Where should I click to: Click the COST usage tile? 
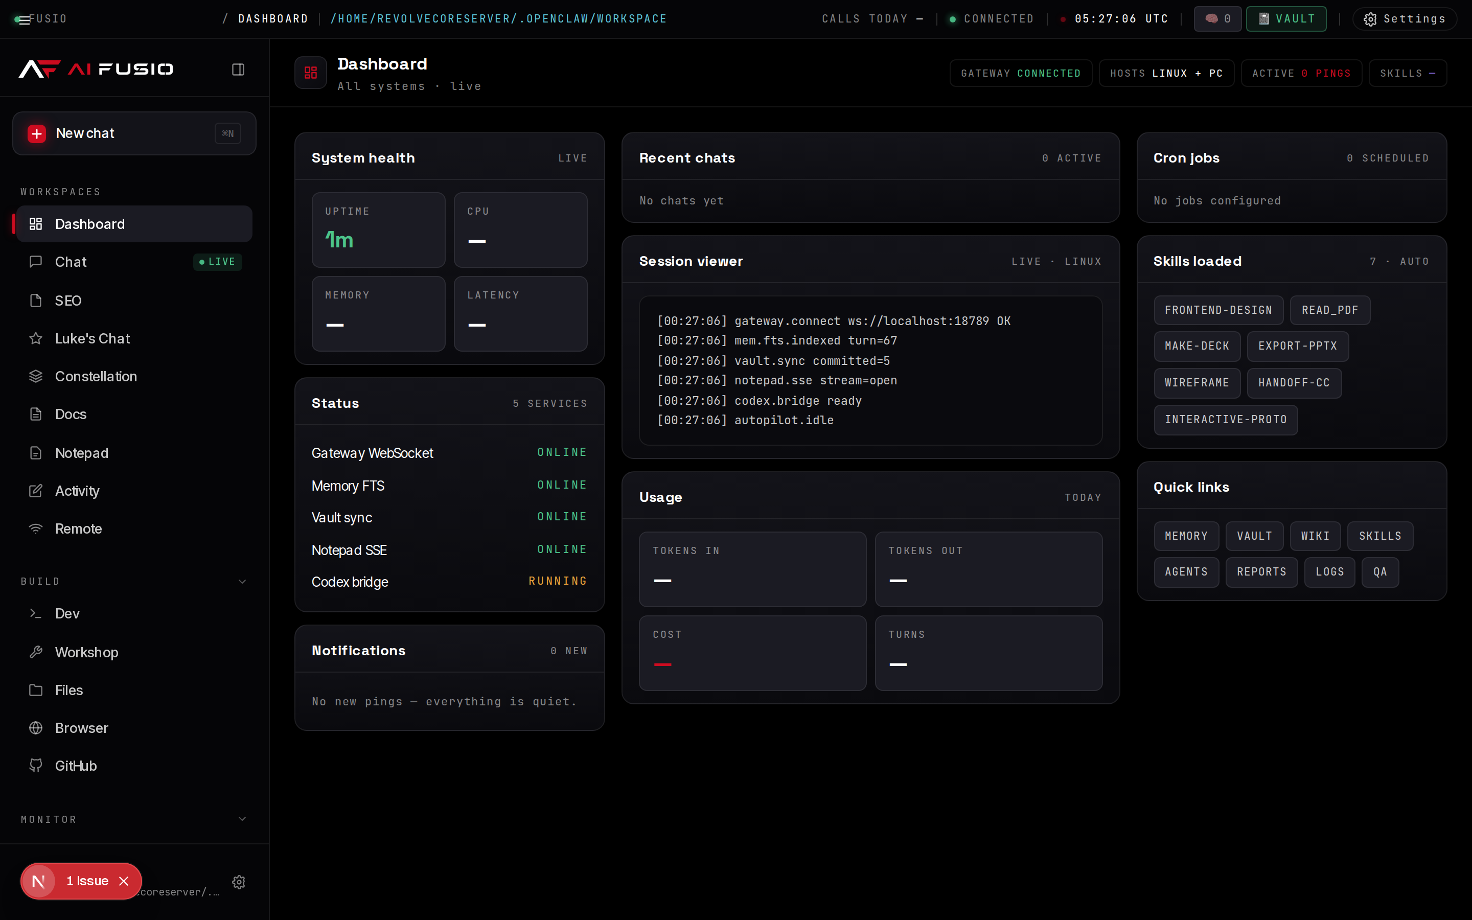pos(752,653)
